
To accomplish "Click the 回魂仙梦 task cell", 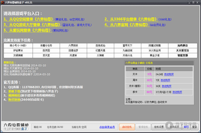I will 73,50.
